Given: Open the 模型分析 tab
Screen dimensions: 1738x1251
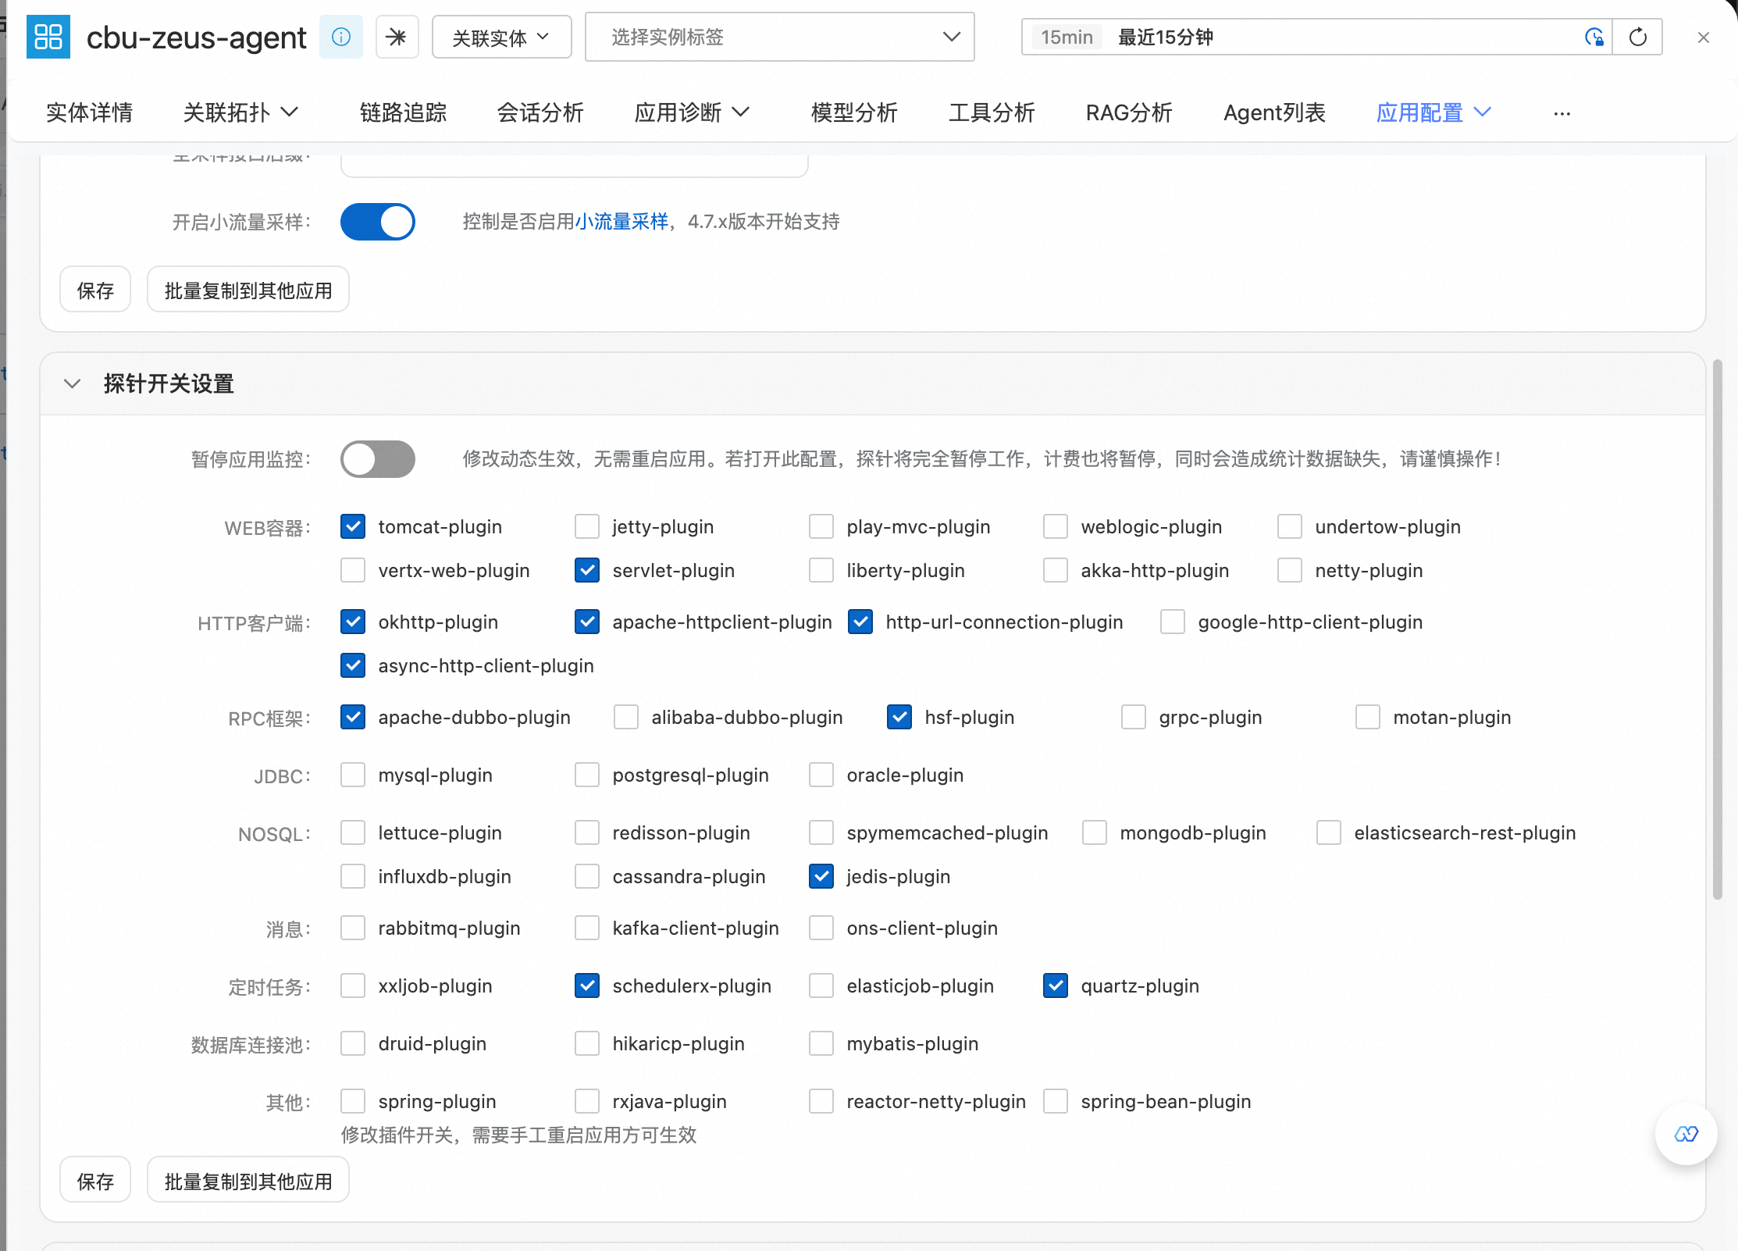Looking at the screenshot, I should pyautogui.click(x=854, y=113).
